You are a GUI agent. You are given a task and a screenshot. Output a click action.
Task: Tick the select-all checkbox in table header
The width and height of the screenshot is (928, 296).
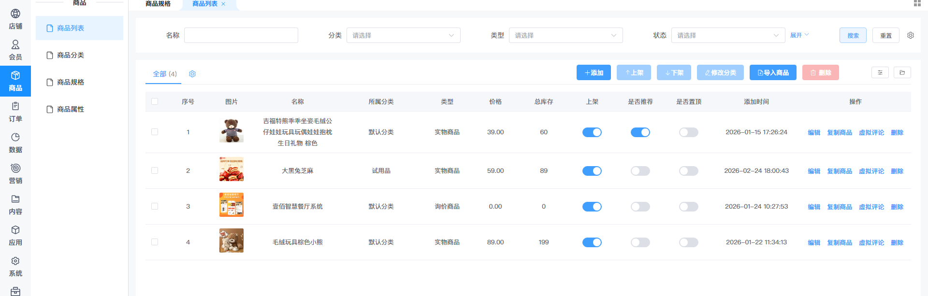[x=155, y=101]
